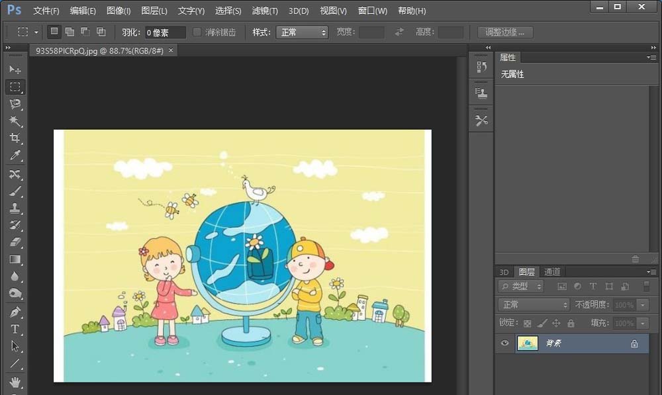Select the Hand tool
Screen dimensions: 662x395
[x=15, y=382]
